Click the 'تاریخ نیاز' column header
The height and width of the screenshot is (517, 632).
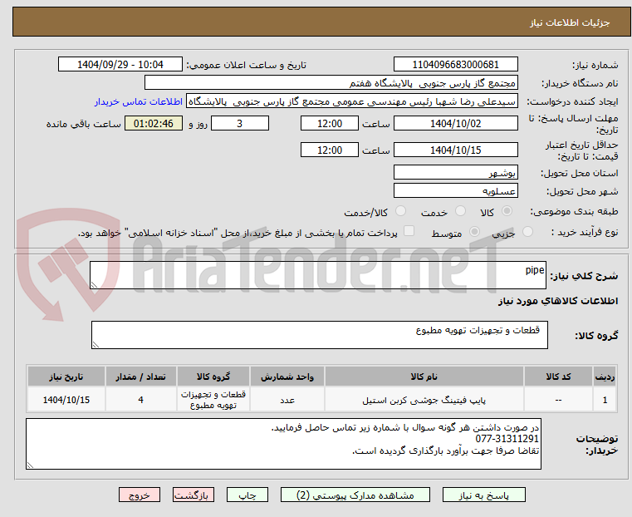pos(66,377)
